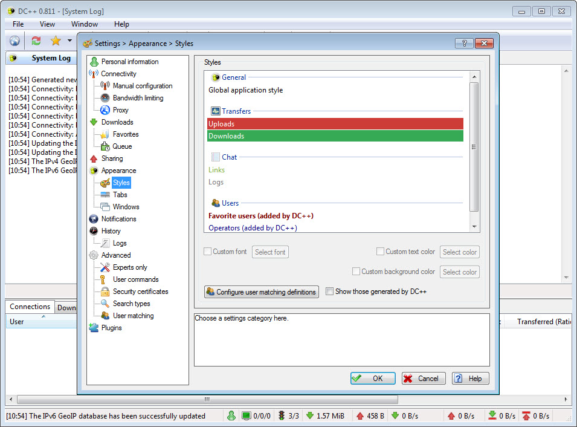577x427 pixels.
Task: Select the Global application style row
Action: (335, 90)
